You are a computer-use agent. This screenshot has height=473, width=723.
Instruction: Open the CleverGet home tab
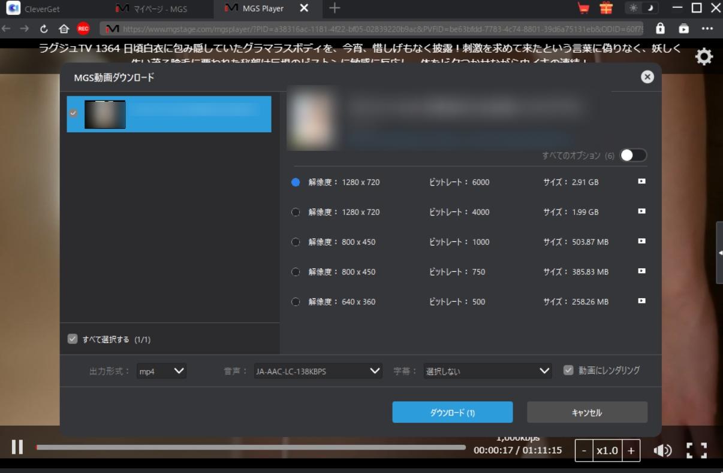(34, 9)
